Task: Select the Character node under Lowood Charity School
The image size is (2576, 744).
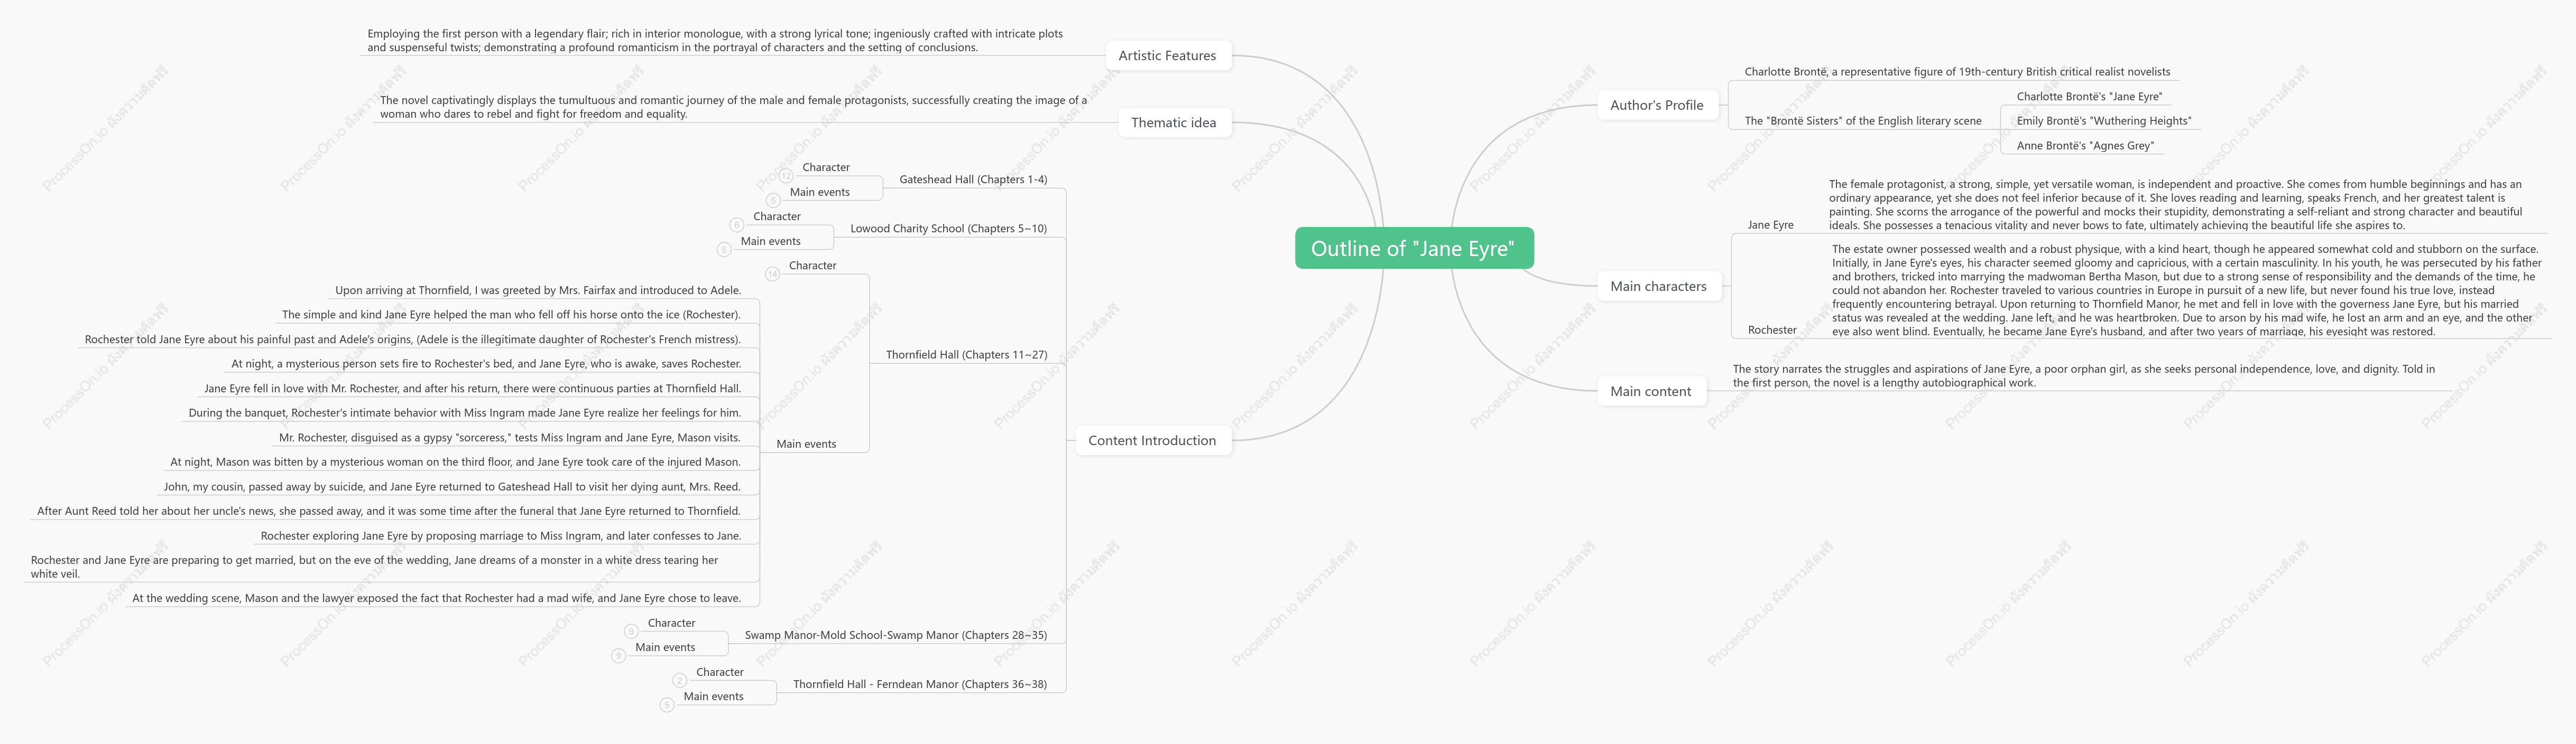Action: [777, 216]
